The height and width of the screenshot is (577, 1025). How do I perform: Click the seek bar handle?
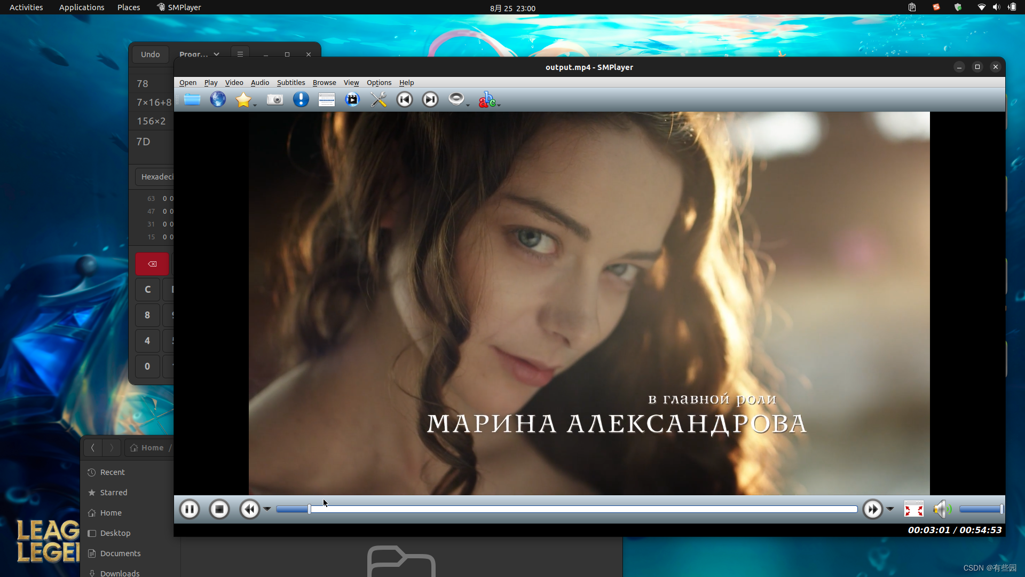coord(310,509)
